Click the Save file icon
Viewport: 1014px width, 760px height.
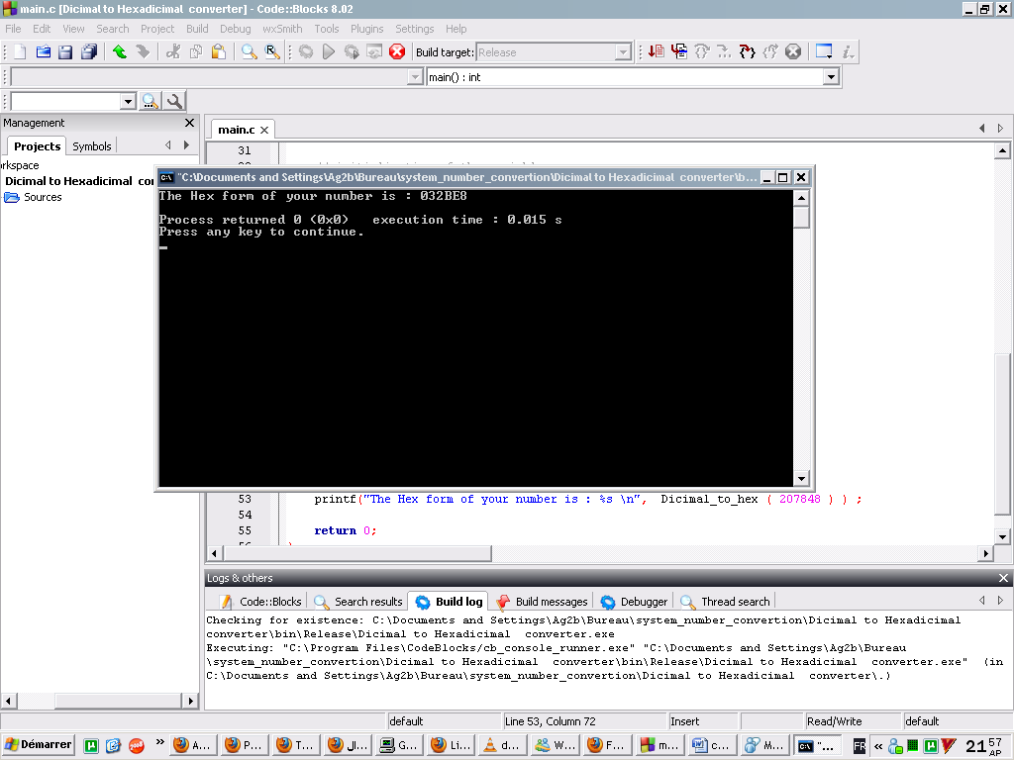[x=65, y=51]
